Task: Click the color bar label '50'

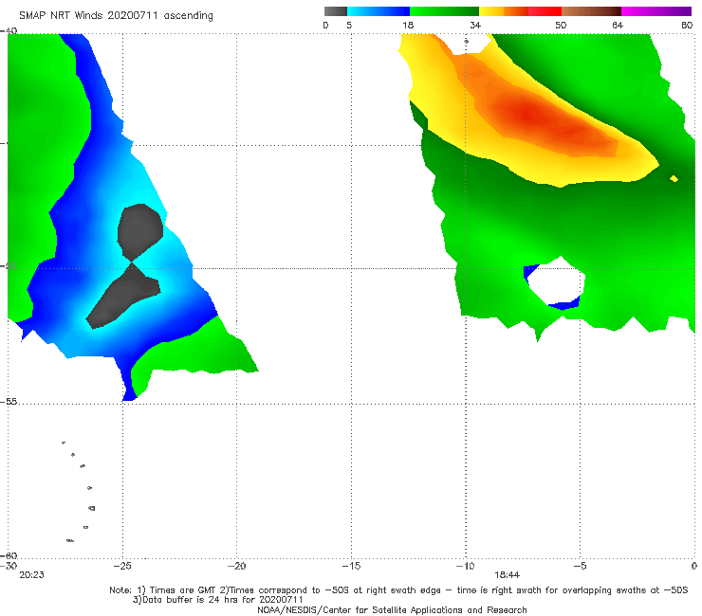Action: (x=561, y=25)
